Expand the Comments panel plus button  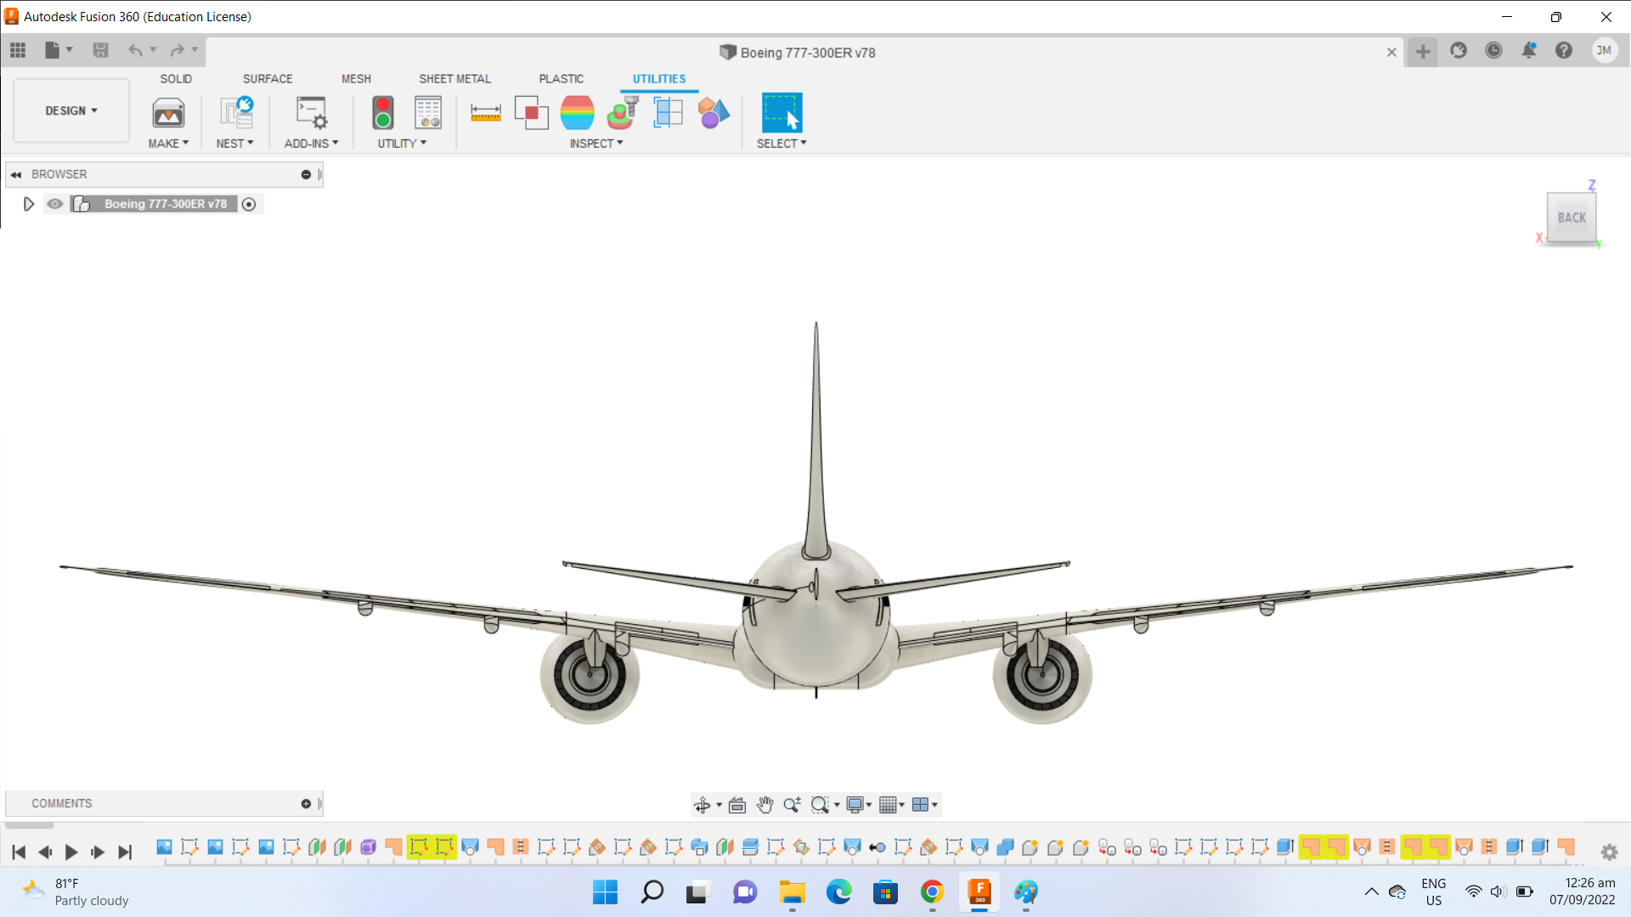coord(306,803)
